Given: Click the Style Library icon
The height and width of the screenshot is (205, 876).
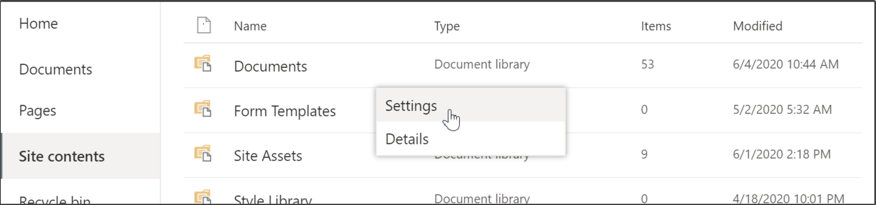Looking at the screenshot, I should (203, 197).
